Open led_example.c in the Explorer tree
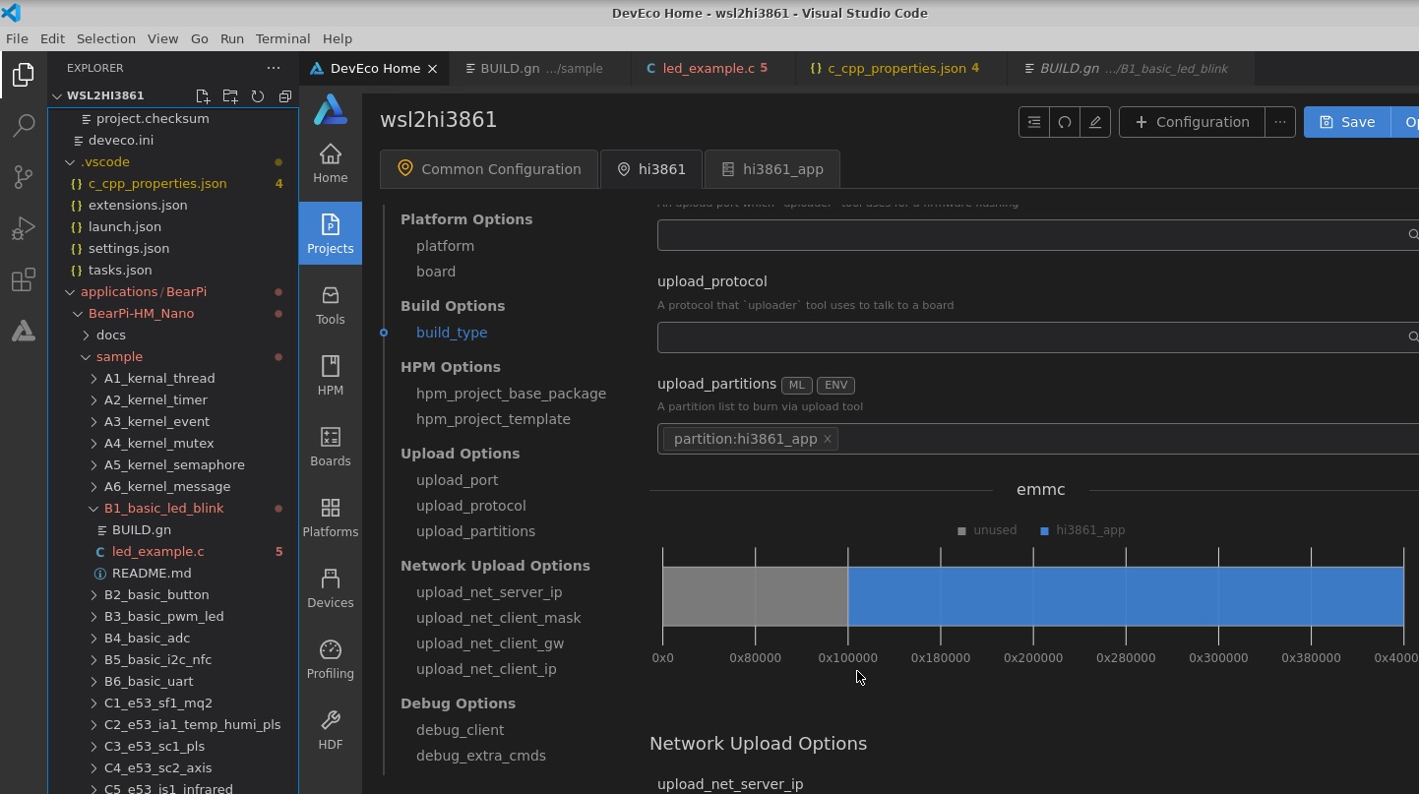This screenshot has height=794, width=1419. pos(157,551)
